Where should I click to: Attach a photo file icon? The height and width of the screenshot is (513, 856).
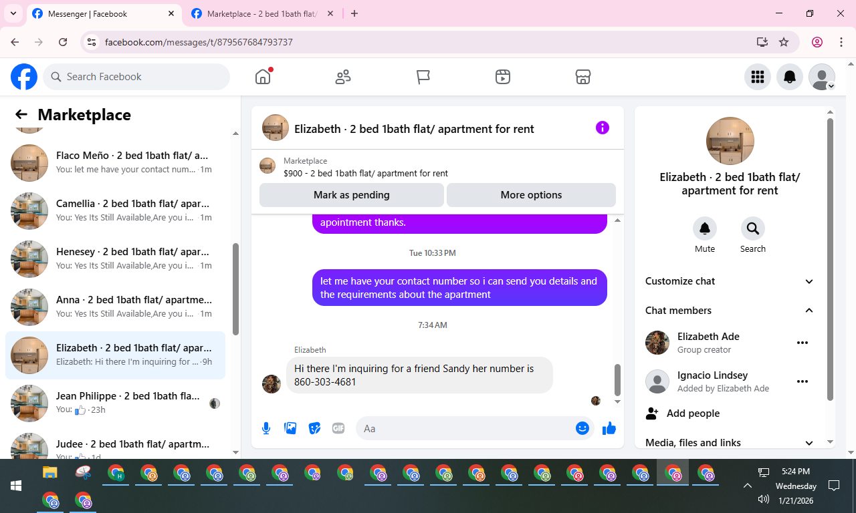290,428
